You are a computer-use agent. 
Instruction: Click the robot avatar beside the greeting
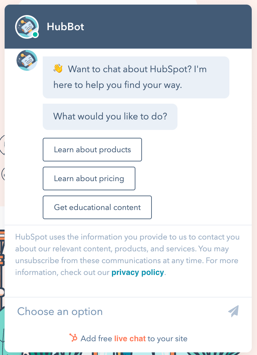pyautogui.click(x=27, y=60)
